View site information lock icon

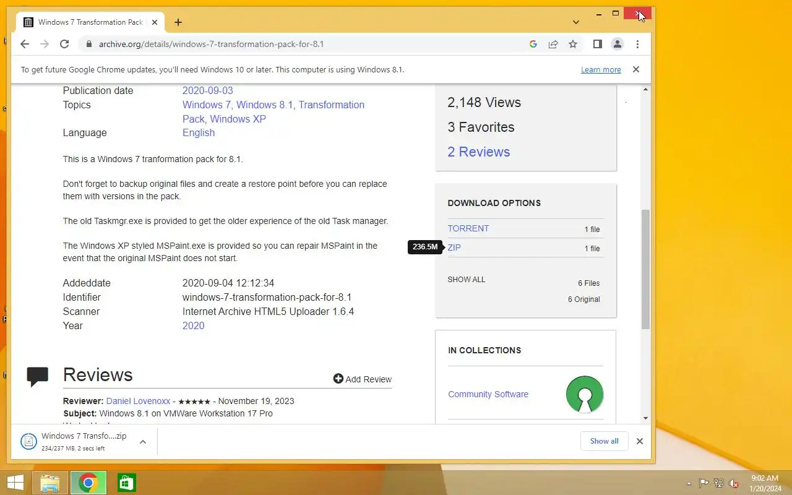point(88,44)
